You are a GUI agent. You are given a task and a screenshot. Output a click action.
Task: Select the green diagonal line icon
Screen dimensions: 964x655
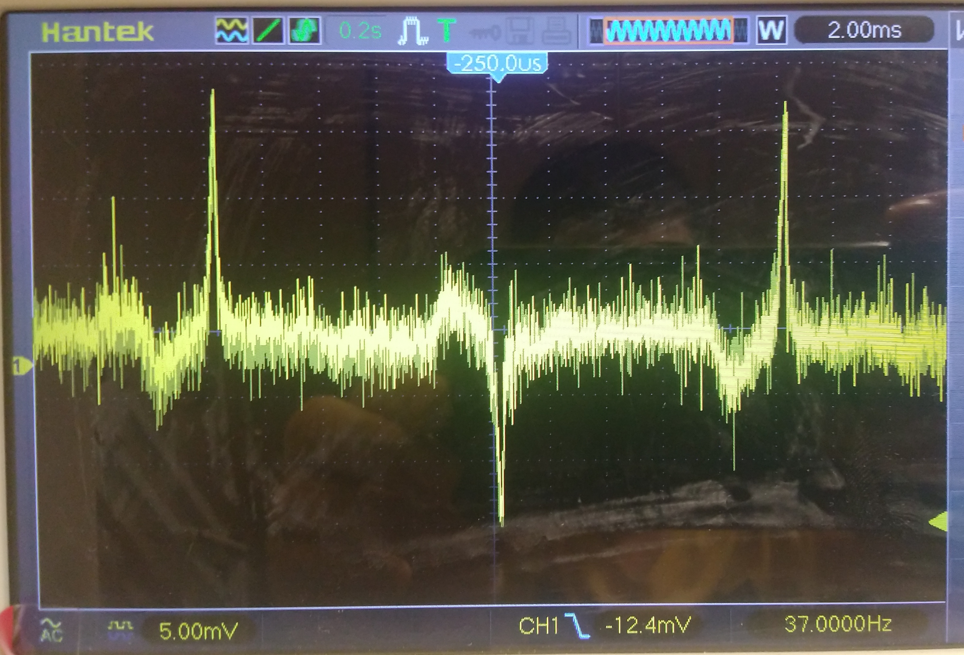tap(268, 31)
